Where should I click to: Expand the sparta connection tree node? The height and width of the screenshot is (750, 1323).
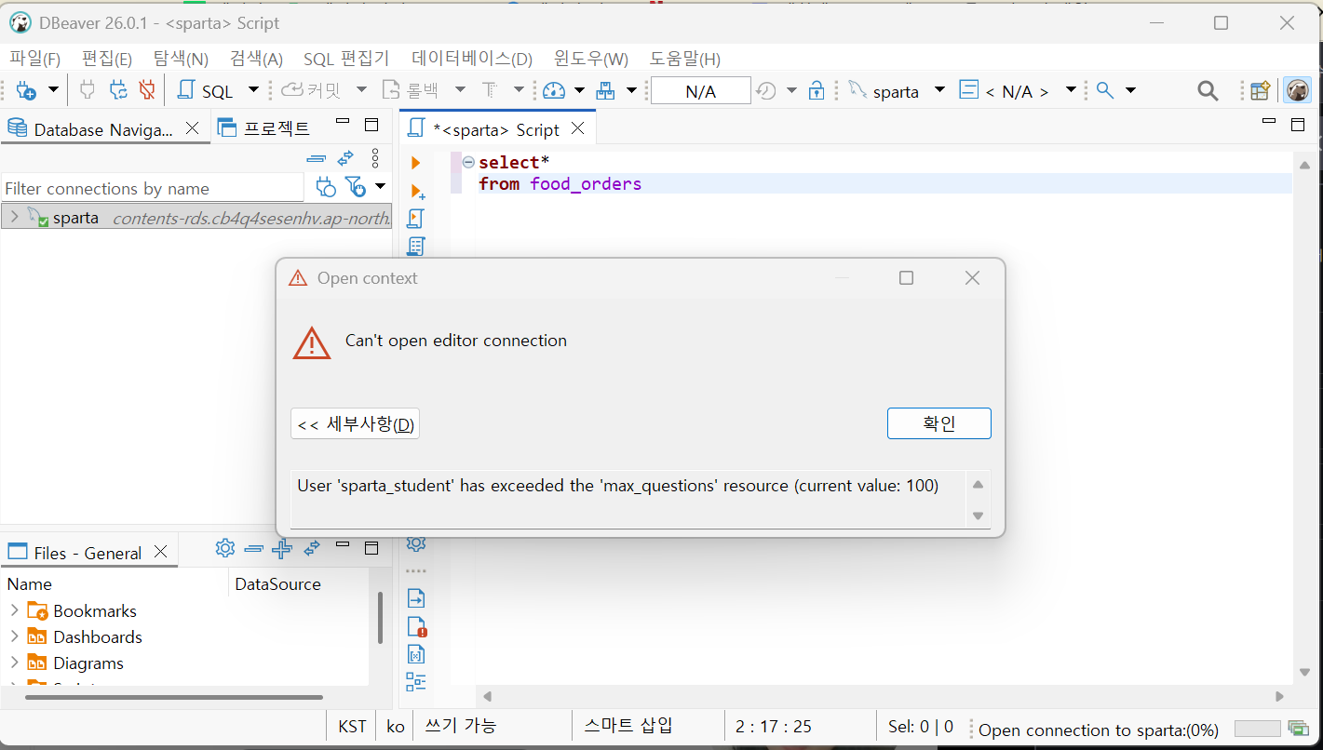click(x=14, y=218)
